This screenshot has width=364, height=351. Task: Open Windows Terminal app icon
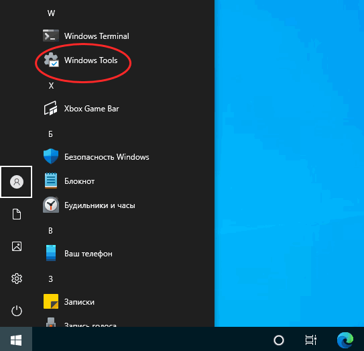tap(51, 36)
